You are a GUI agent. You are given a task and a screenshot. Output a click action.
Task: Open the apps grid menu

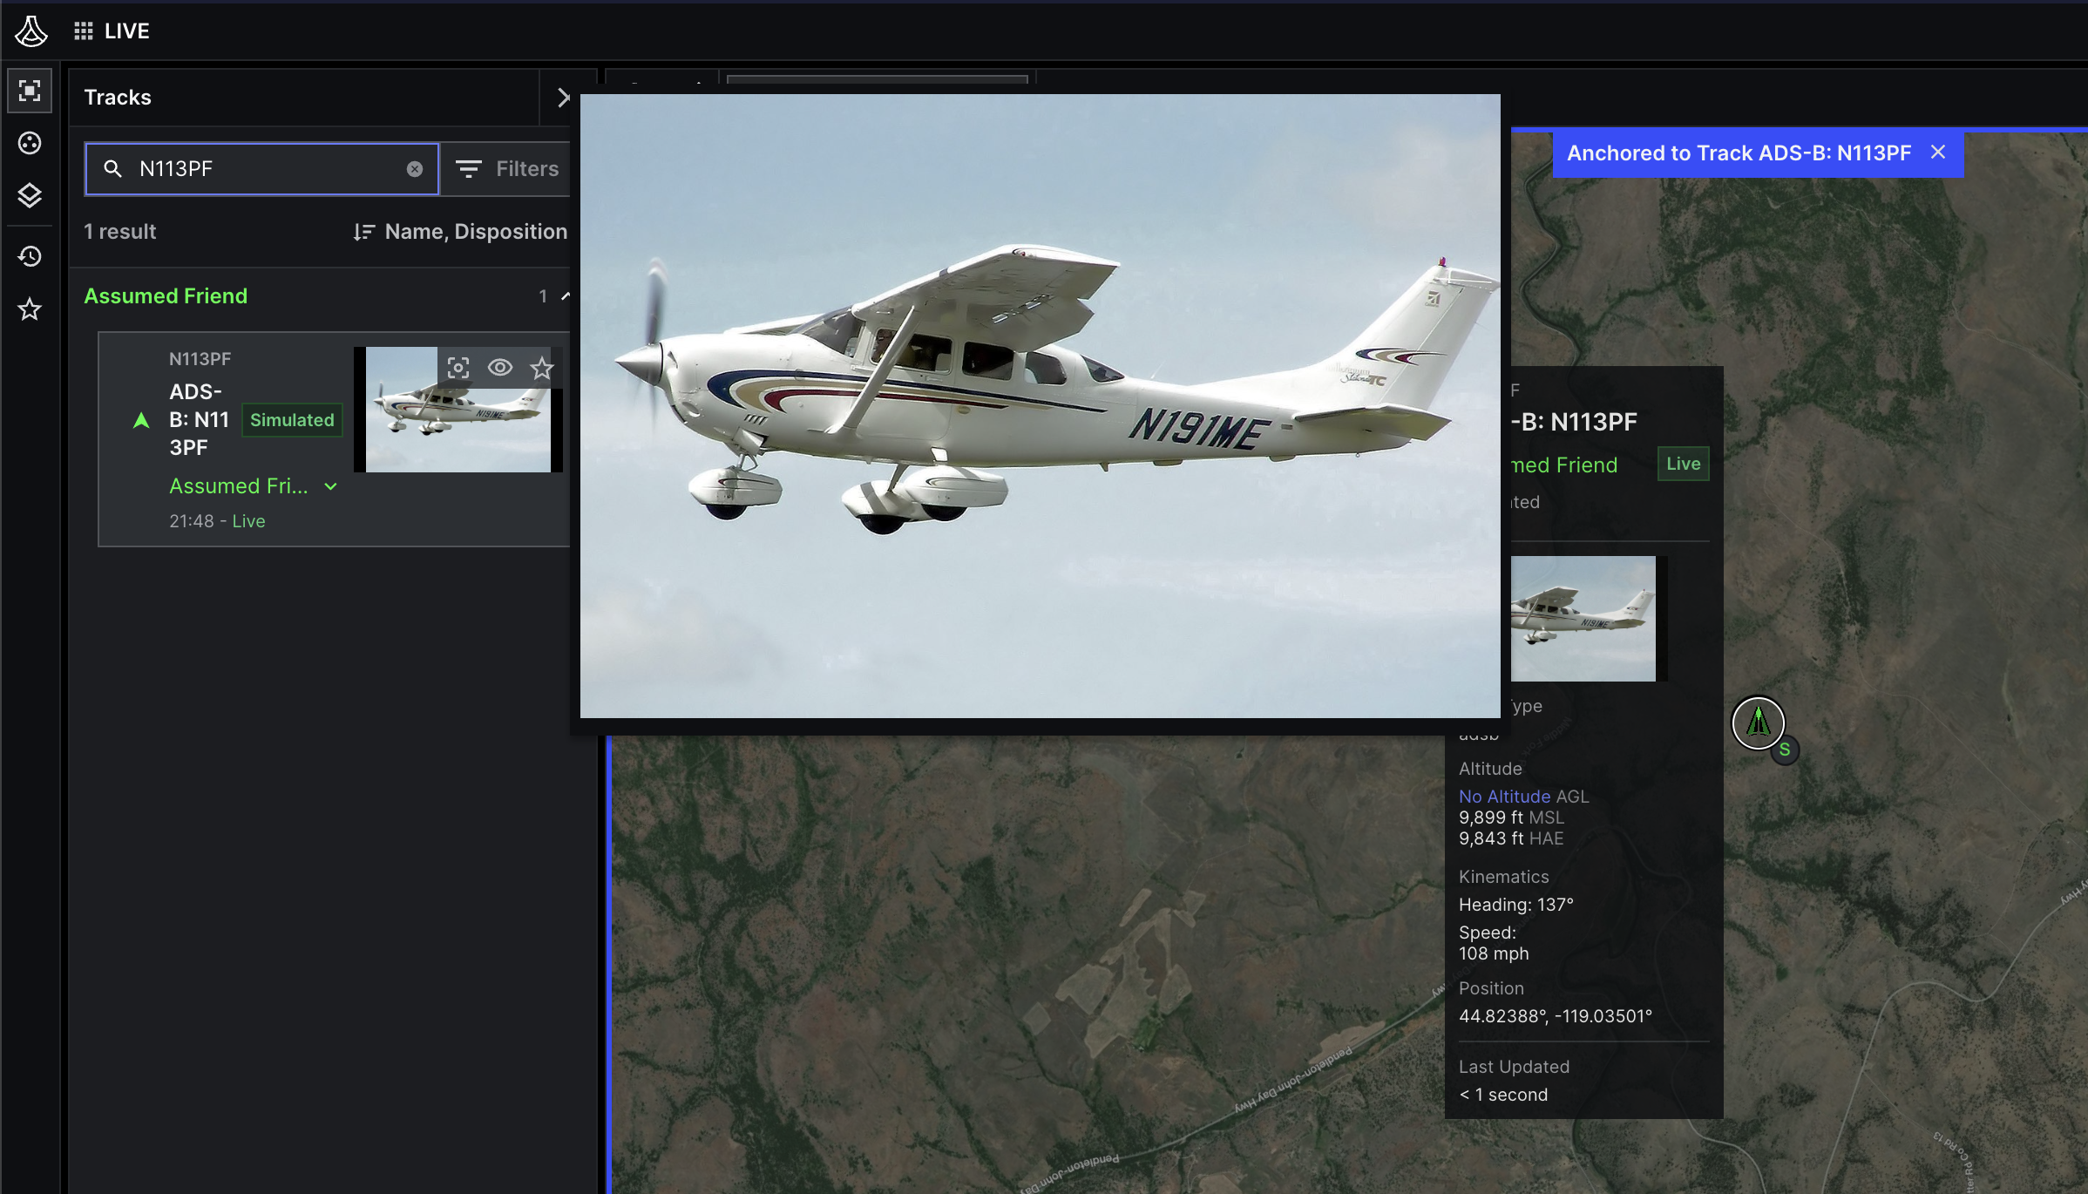84,31
